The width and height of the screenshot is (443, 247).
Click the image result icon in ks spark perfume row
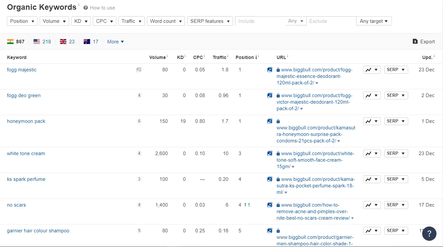(x=270, y=179)
